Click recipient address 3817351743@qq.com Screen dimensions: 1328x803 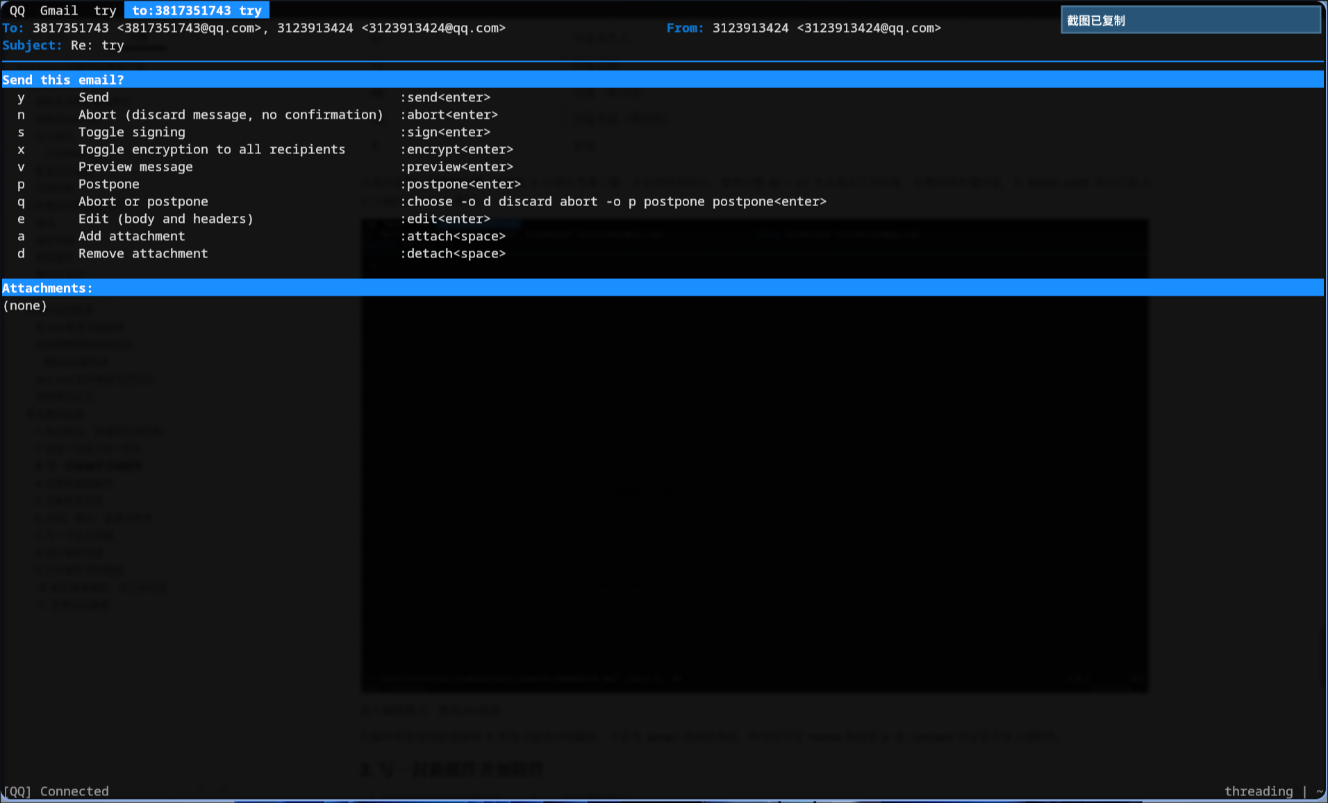[189, 28]
